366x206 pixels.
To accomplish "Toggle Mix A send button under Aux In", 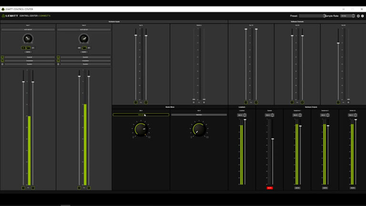I will tap(136, 103).
